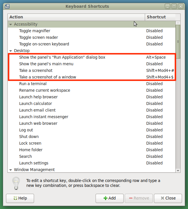Sort by the Action column header
This screenshot has height=209, width=188.
[76, 17]
